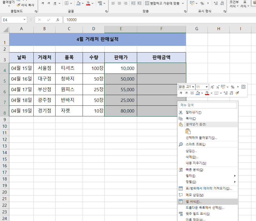Open 셀 서식 from context menu
256x221 pixels.
208,202
